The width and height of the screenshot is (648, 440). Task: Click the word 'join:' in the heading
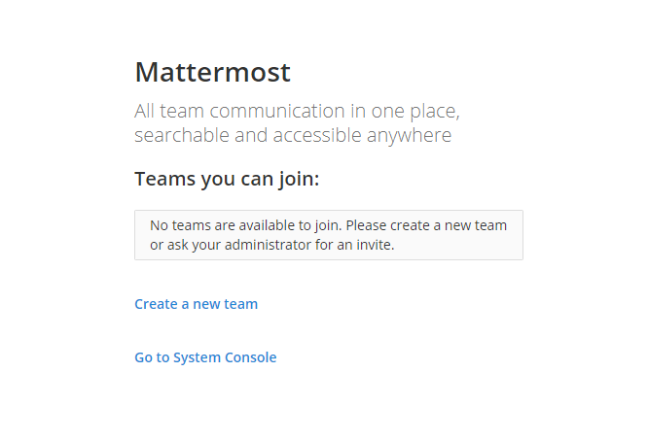point(299,179)
